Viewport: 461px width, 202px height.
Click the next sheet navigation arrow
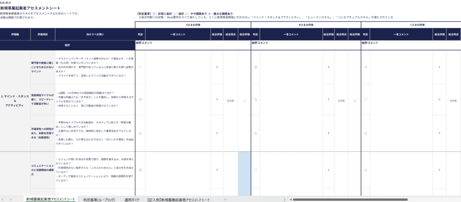pyautogui.click(x=11, y=200)
